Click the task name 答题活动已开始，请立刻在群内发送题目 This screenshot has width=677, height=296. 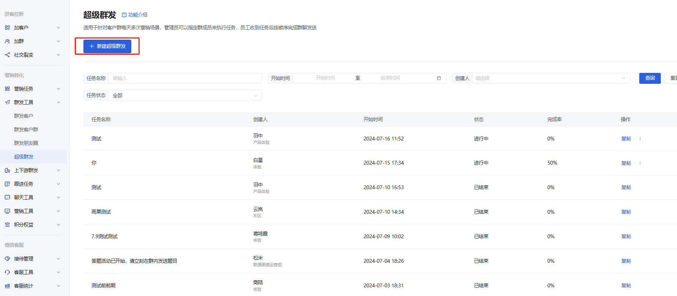click(134, 261)
